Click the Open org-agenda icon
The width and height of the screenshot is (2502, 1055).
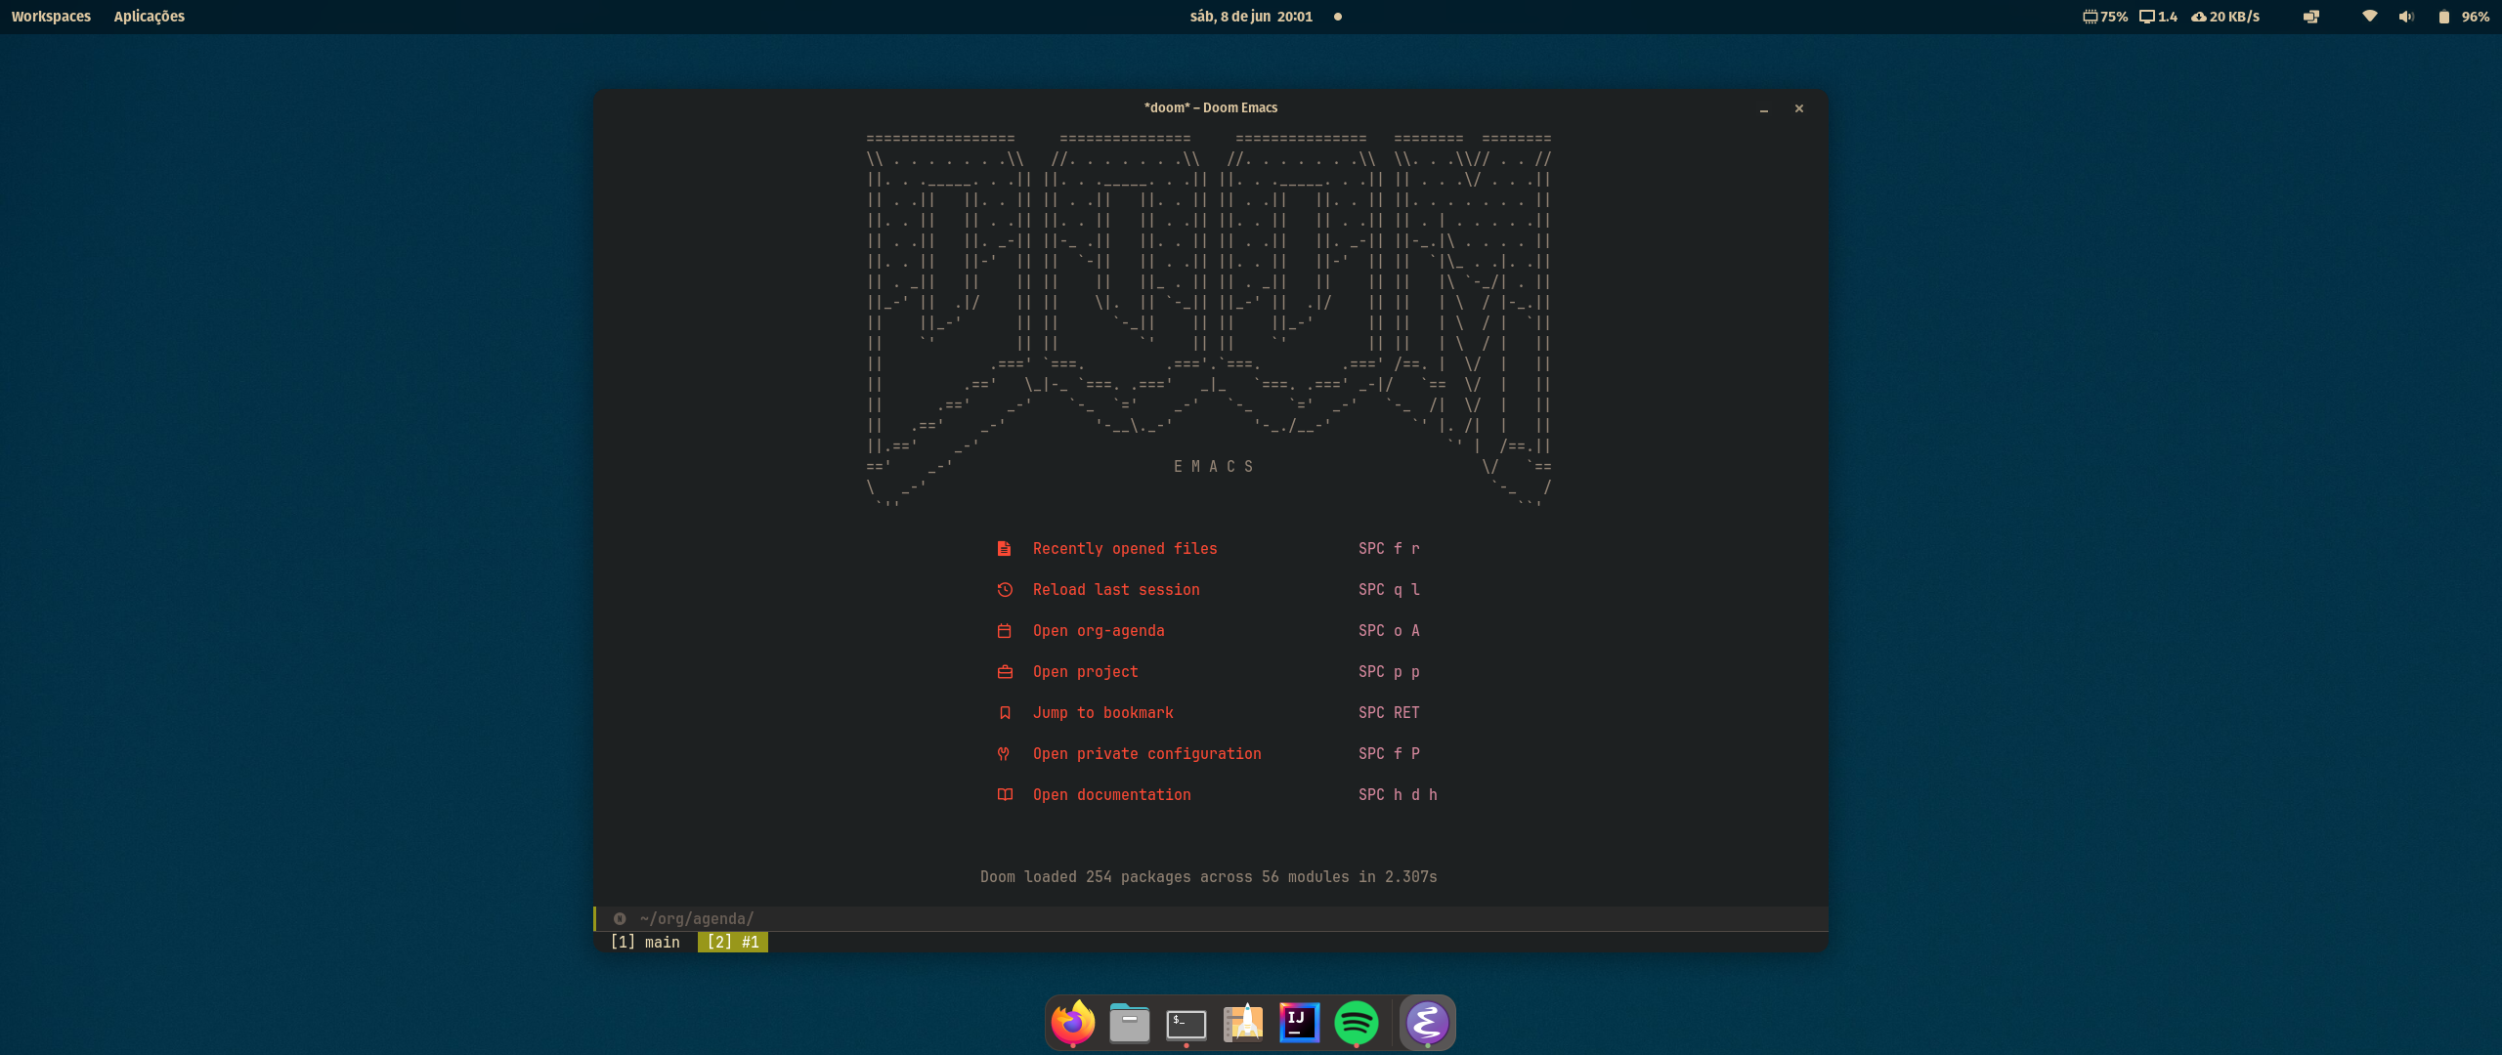pyautogui.click(x=1001, y=629)
